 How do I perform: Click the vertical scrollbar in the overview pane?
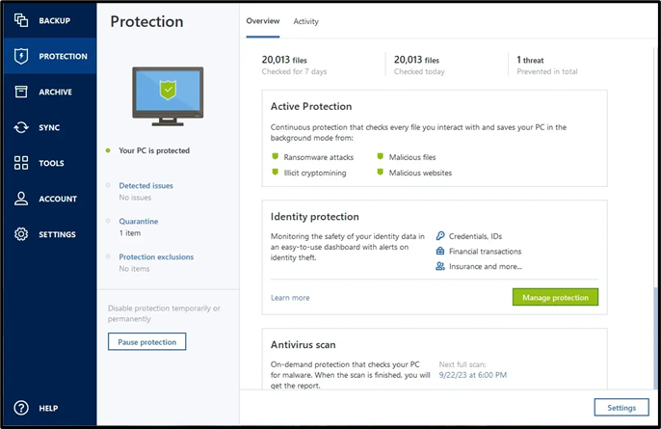tap(655, 337)
